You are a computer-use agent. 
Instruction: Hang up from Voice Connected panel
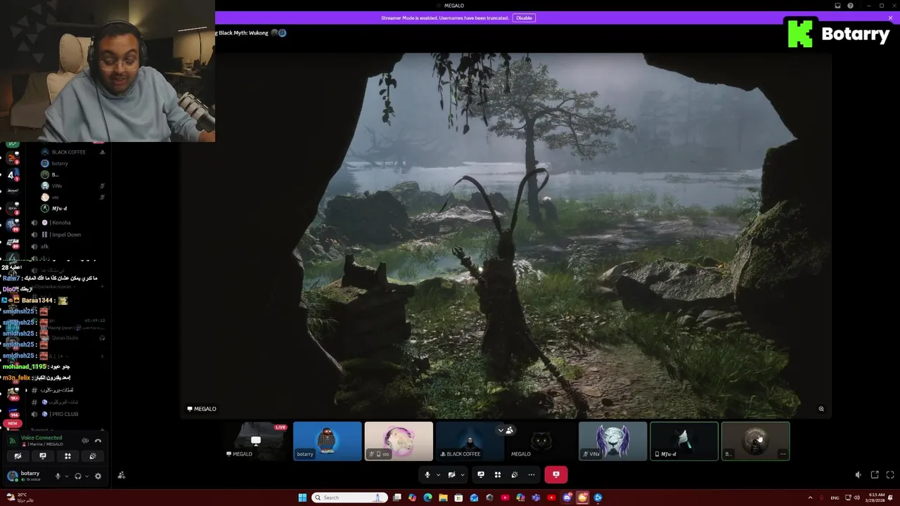pos(98,441)
